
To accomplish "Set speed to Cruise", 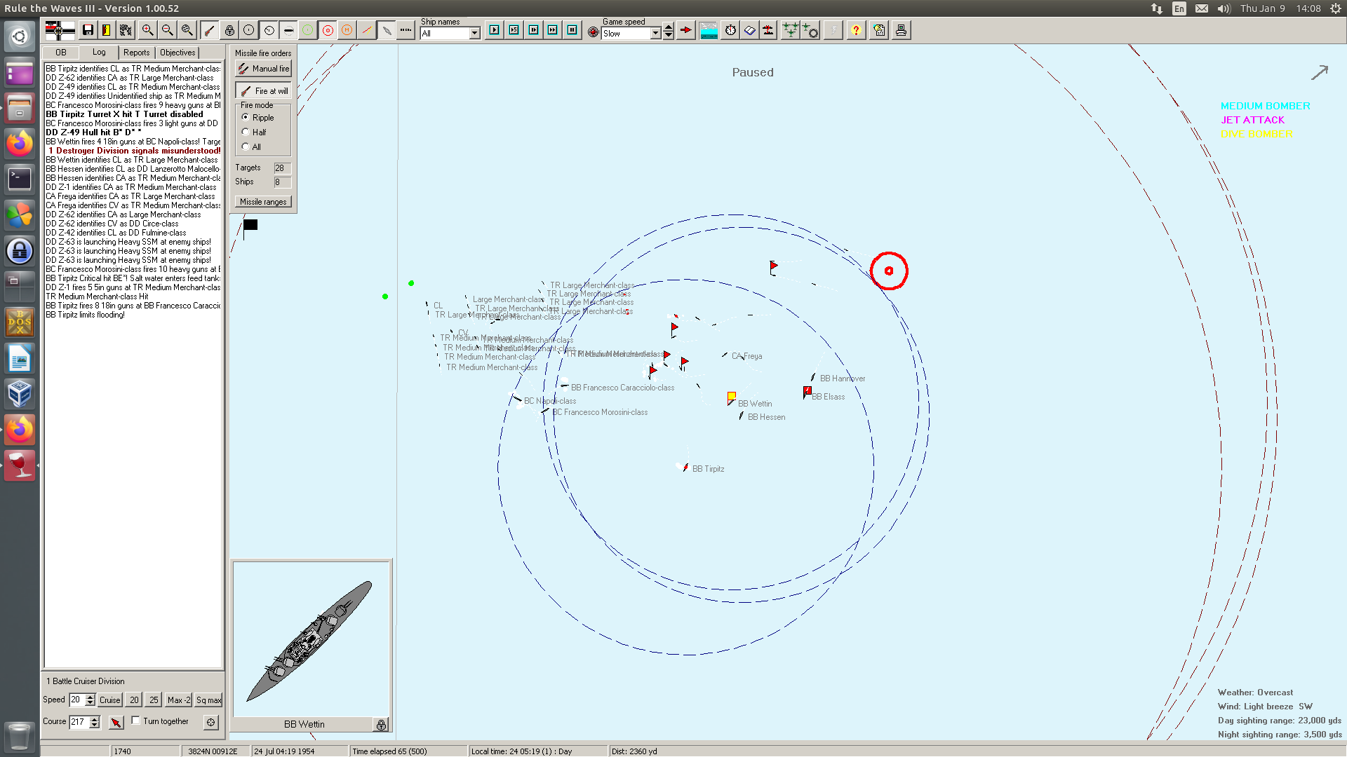I will pyautogui.click(x=109, y=700).
